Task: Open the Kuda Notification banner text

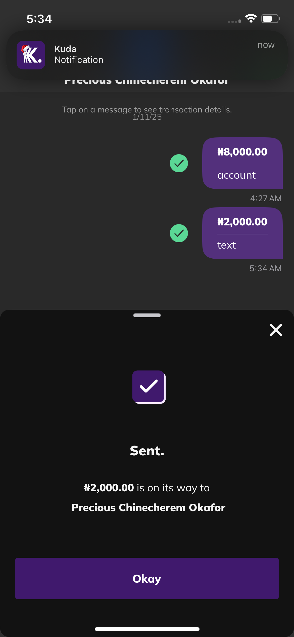Action: click(79, 54)
